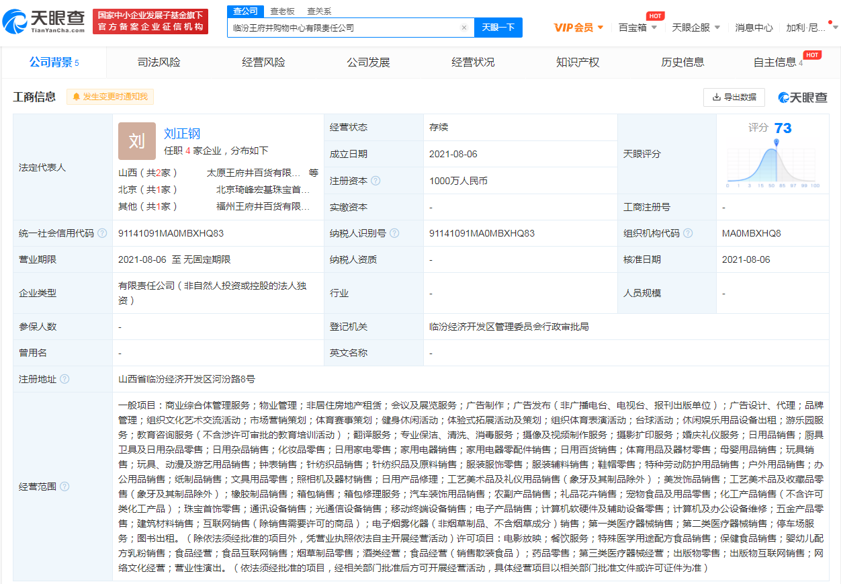Click the score value 73
This screenshot has height=584, width=841.
[x=783, y=128]
